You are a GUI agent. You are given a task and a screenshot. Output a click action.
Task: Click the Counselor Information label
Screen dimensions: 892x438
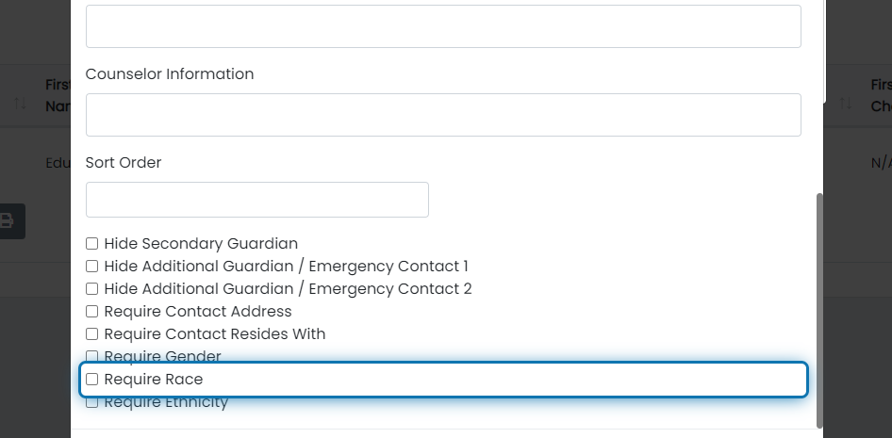tap(170, 73)
